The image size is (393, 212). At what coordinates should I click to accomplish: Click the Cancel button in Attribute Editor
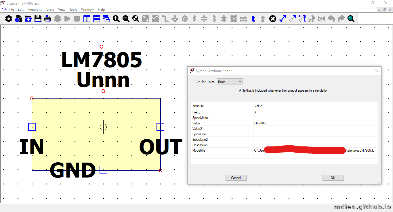click(x=236, y=178)
